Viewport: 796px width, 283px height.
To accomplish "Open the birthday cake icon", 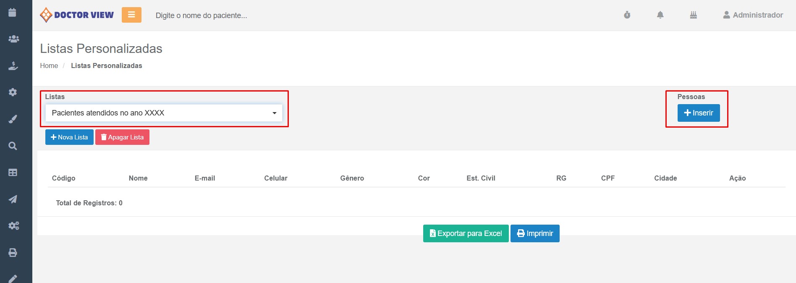I will [x=693, y=15].
